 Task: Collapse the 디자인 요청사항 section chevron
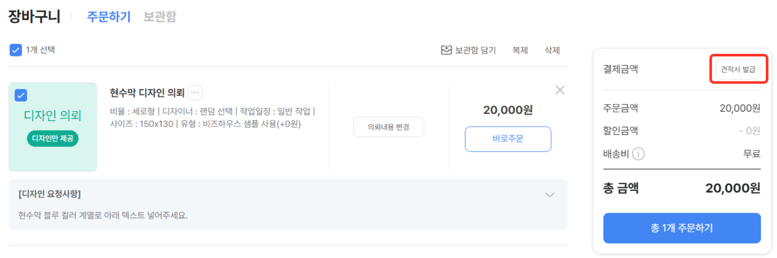(x=550, y=195)
